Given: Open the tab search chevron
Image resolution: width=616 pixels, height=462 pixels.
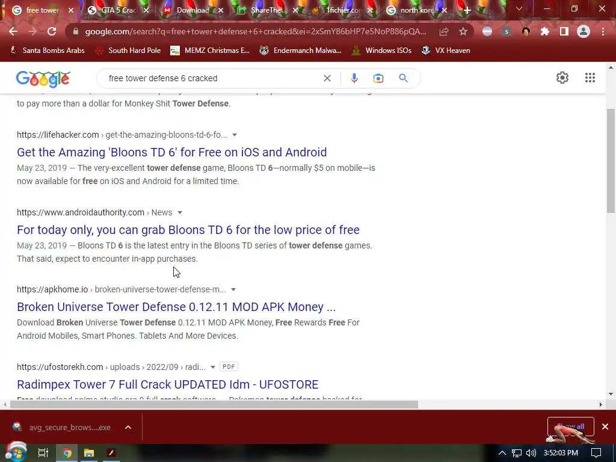Looking at the screenshot, I should click(x=519, y=8).
